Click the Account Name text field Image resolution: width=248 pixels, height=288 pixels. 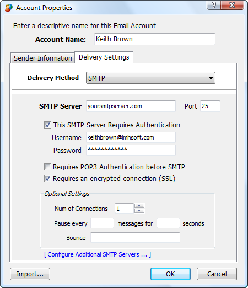coord(155,39)
